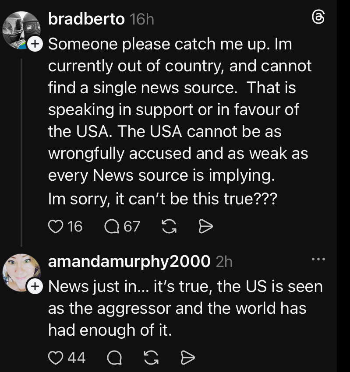The image size is (350, 372).
Task: Tap the Threads logo icon
Action: click(318, 18)
